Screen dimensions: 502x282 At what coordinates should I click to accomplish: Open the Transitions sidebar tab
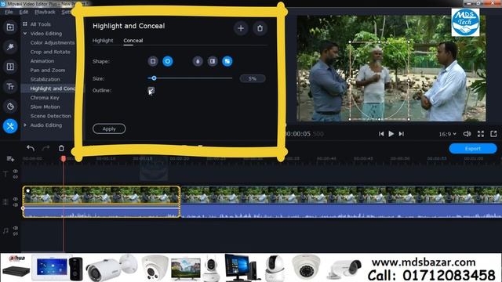tap(10, 67)
